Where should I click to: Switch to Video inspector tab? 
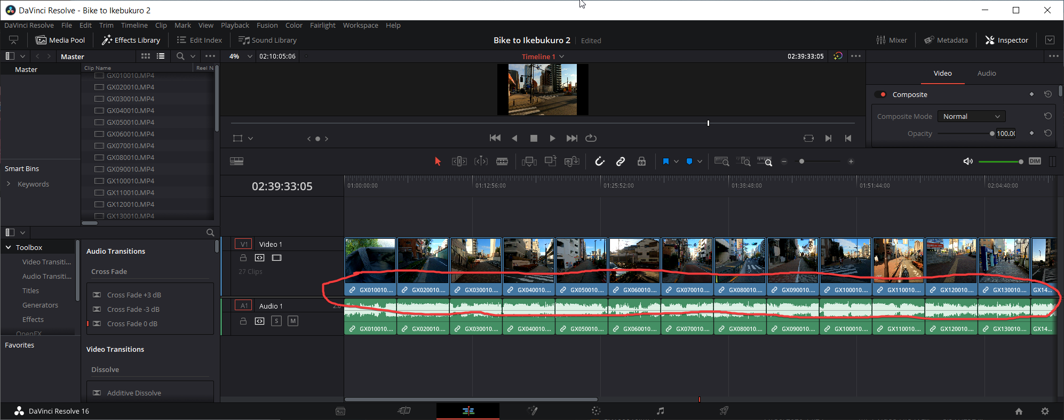pyautogui.click(x=943, y=73)
